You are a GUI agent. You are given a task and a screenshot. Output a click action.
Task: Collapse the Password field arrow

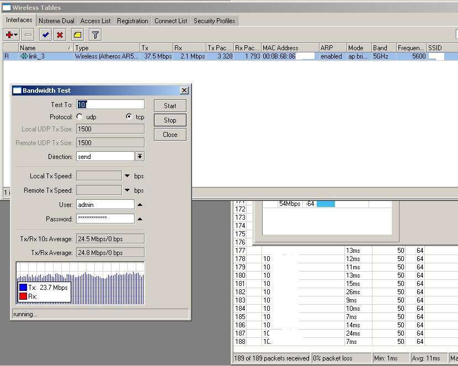pos(140,219)
